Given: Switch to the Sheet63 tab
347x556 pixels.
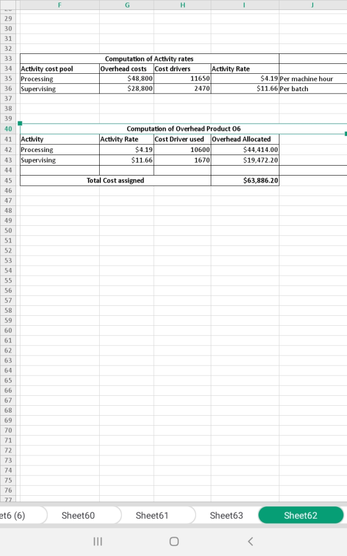Looking at the screenshot, I should tap(227, 515).
